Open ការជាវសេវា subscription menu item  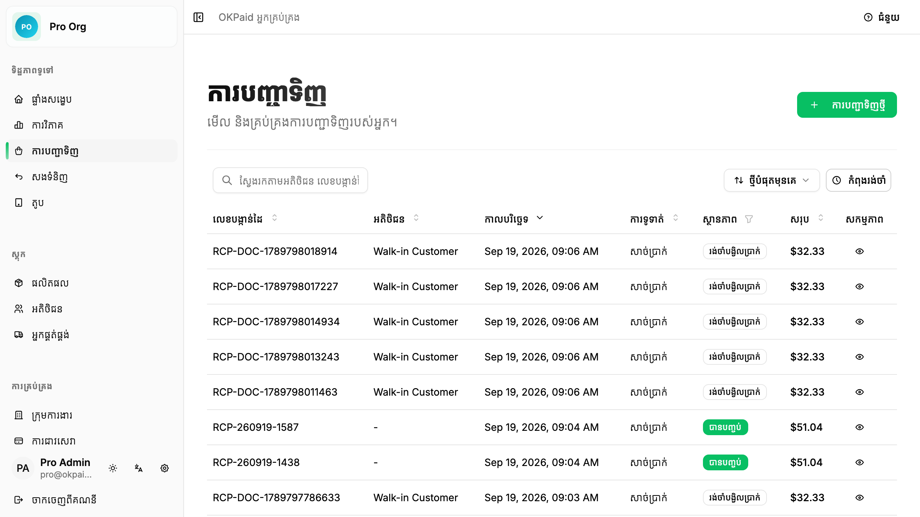coord(92,441)
